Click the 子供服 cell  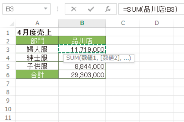(x=37, y=66)
